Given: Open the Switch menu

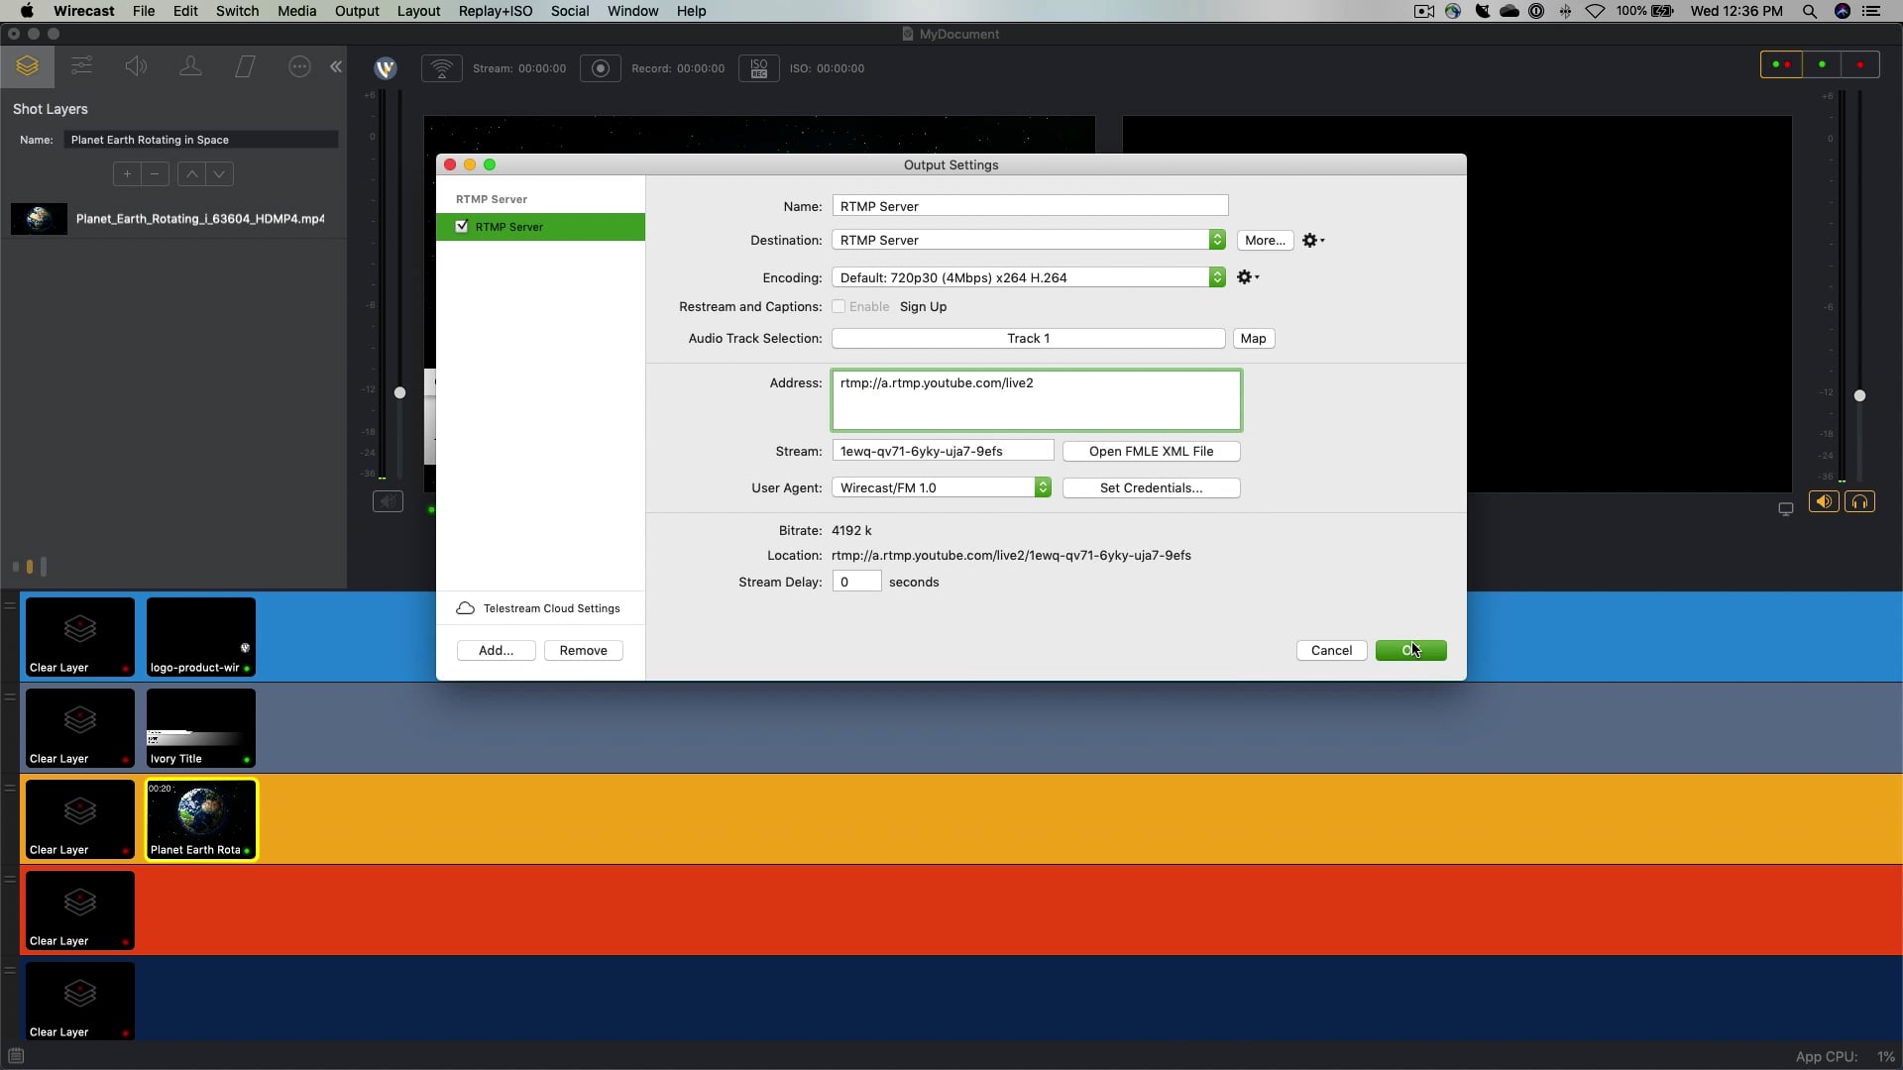Looking at the screenshot, I should (237, 11).
